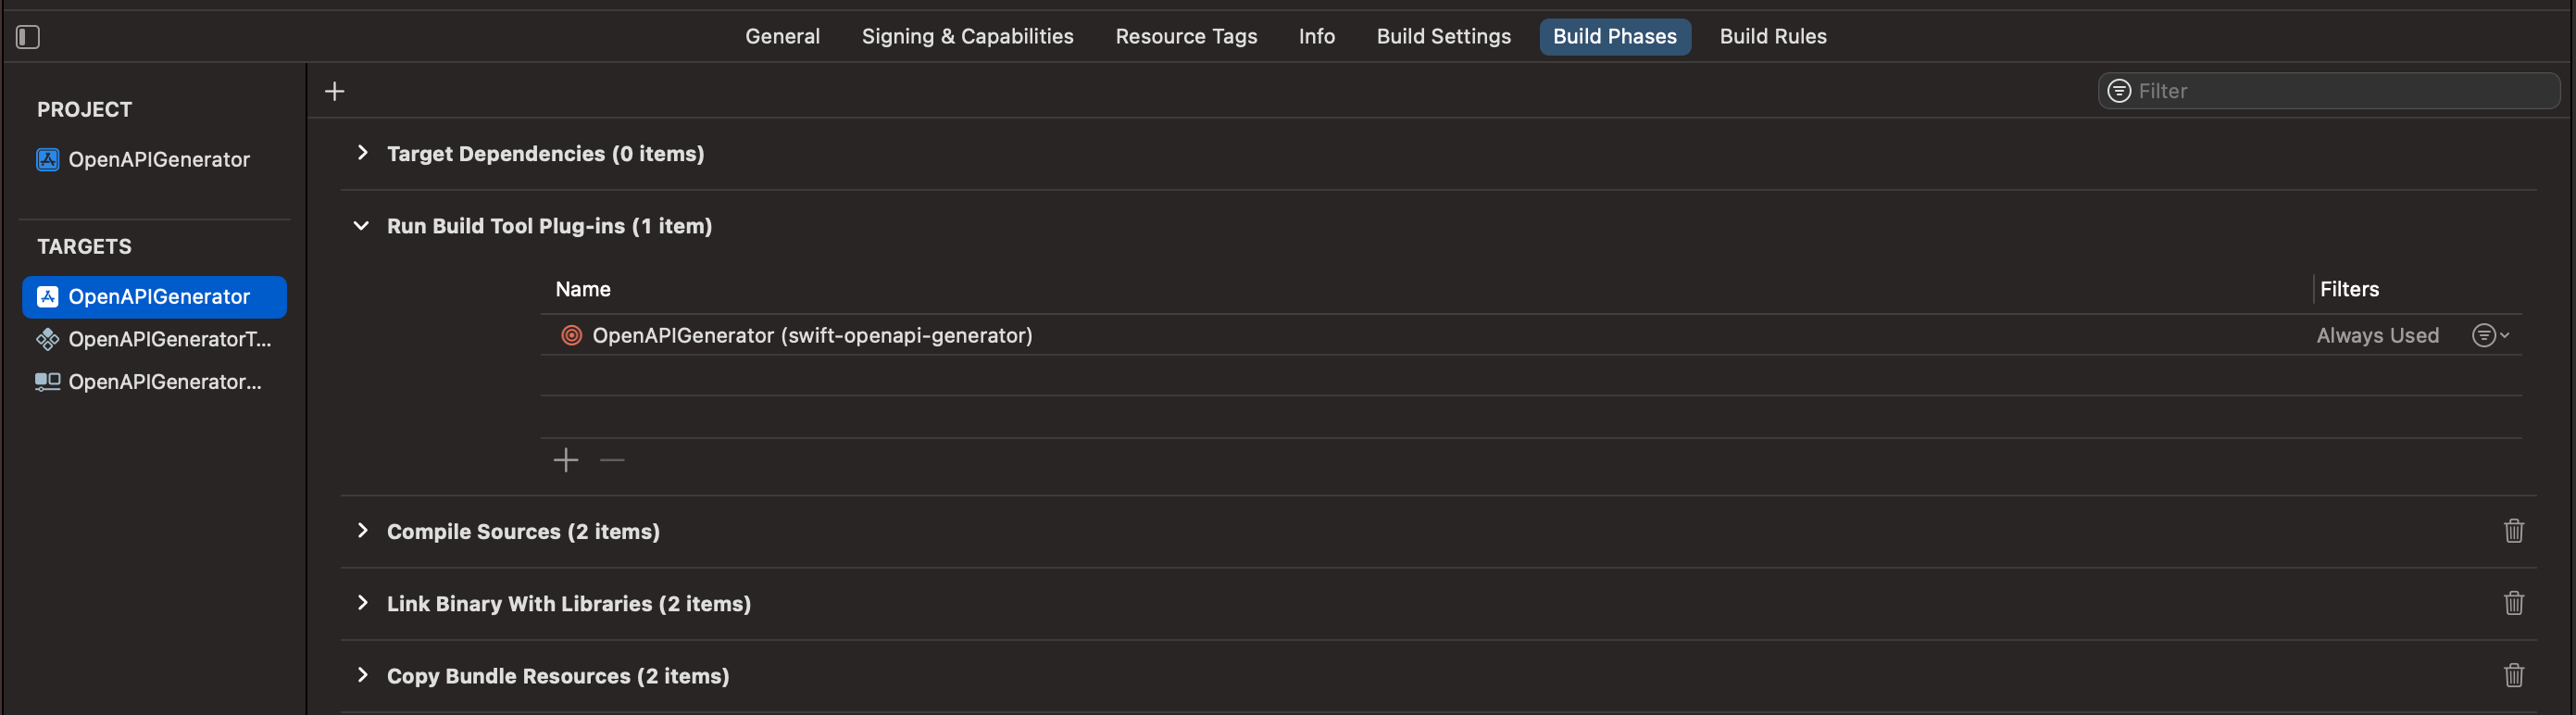2576x715 pixels.
Task: Switch to the Info tab
Action: 1316,37
